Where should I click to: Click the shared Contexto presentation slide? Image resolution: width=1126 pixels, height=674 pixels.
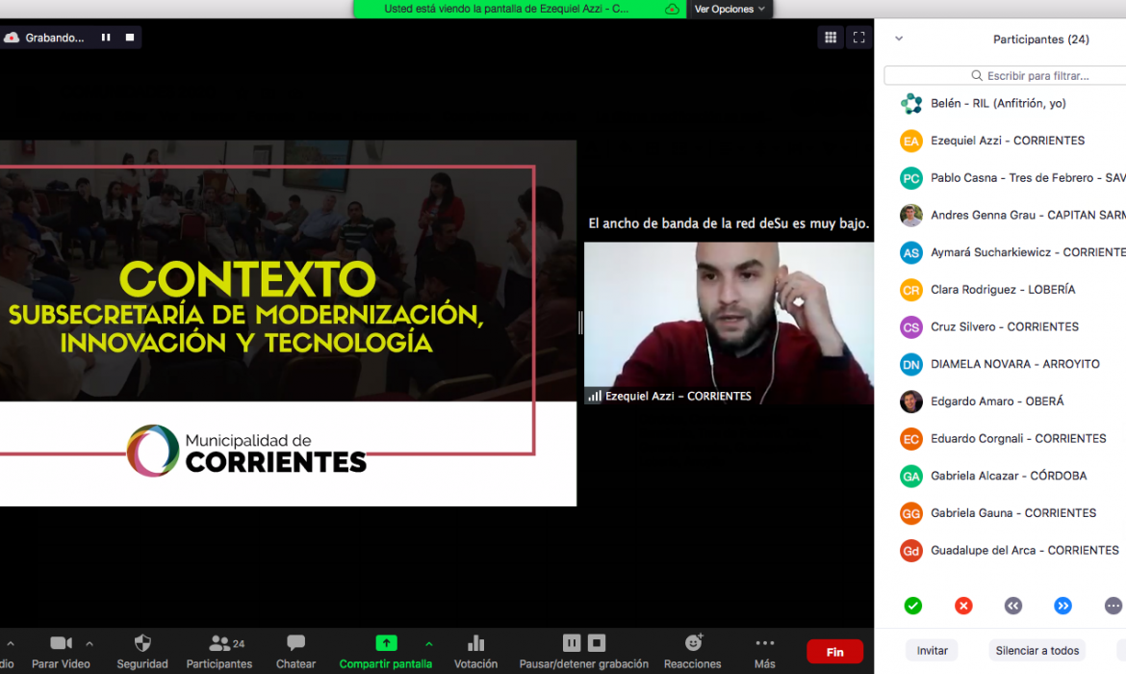288,324
